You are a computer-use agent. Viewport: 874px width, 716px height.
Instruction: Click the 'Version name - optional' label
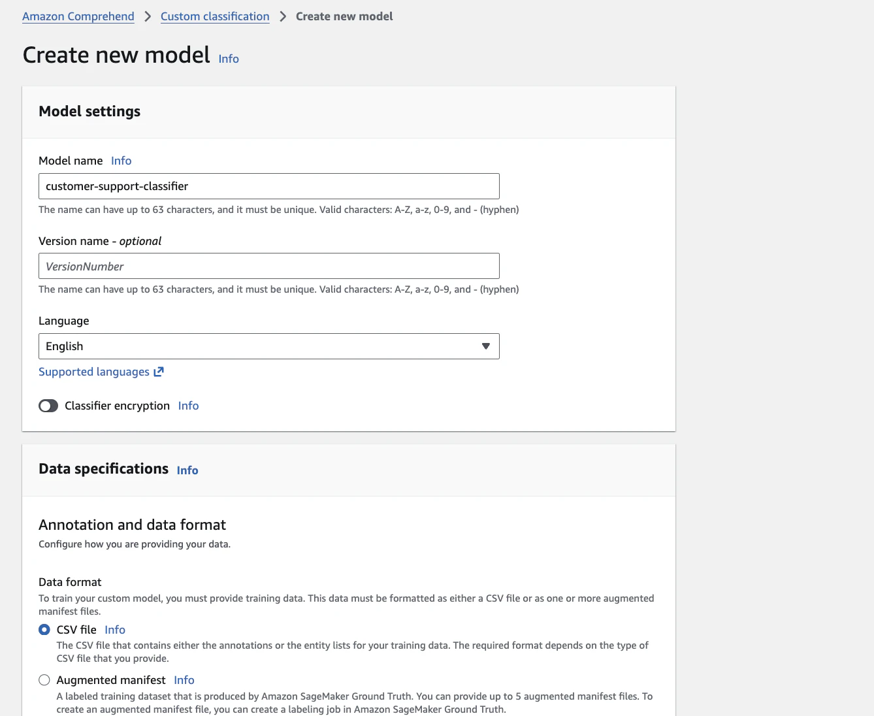click(100, 241)
